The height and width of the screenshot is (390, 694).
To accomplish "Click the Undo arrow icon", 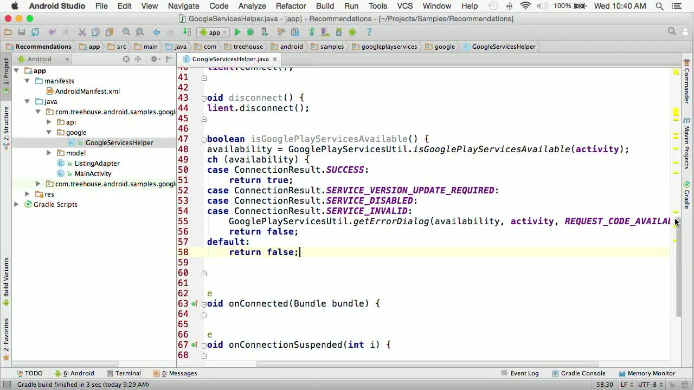I will (x=52, y=32).
